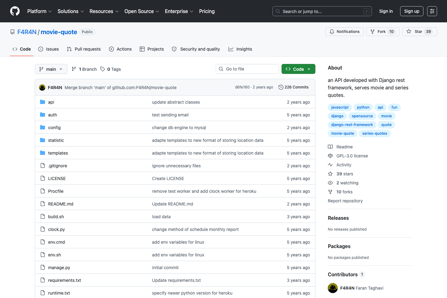Expand the main branch selector
The height and width of the screenshot is (298, 447).
(51, 69)
